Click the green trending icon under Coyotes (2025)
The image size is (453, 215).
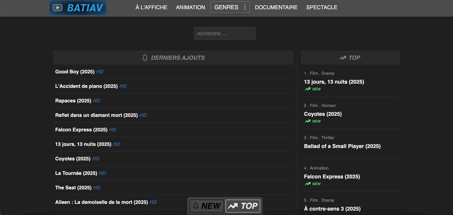pos(308,121)
